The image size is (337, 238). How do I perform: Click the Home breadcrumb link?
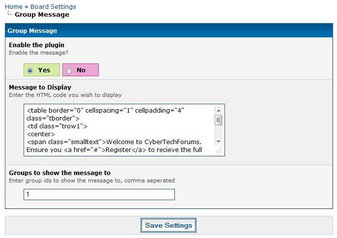pyautogui.click(x=13, y=6)
